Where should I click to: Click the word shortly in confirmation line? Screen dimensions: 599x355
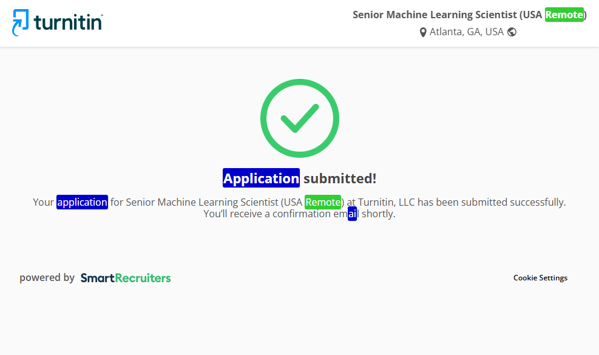pyautogui.click(x=377, y=214)
